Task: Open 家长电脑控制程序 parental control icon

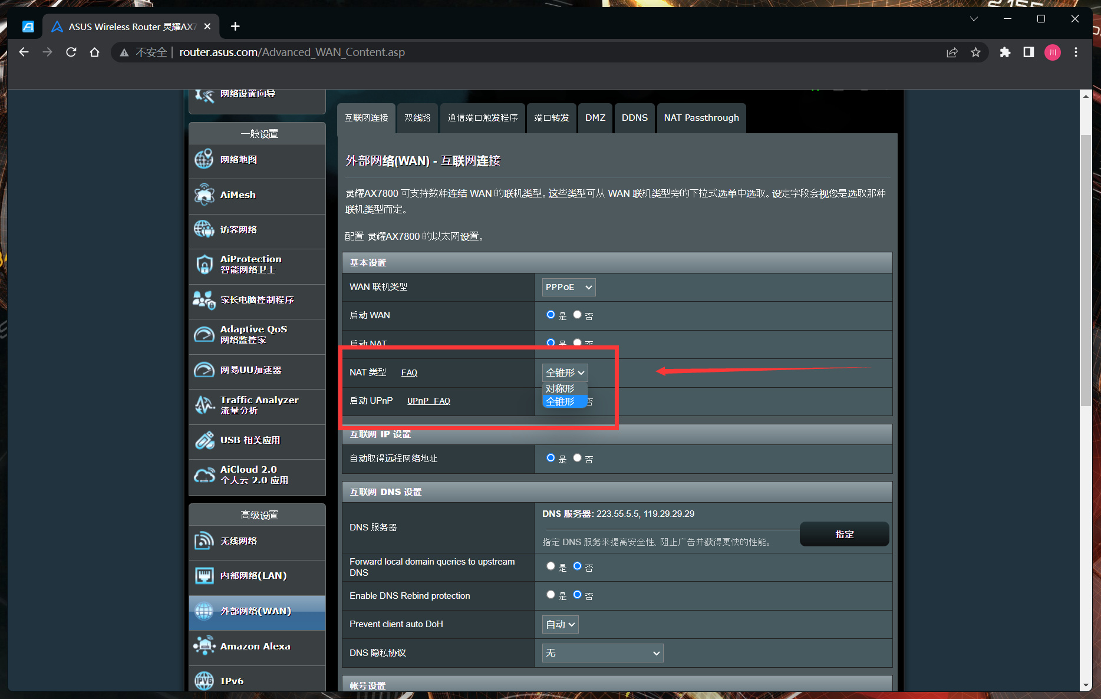Action: click(x=204, y=299)
